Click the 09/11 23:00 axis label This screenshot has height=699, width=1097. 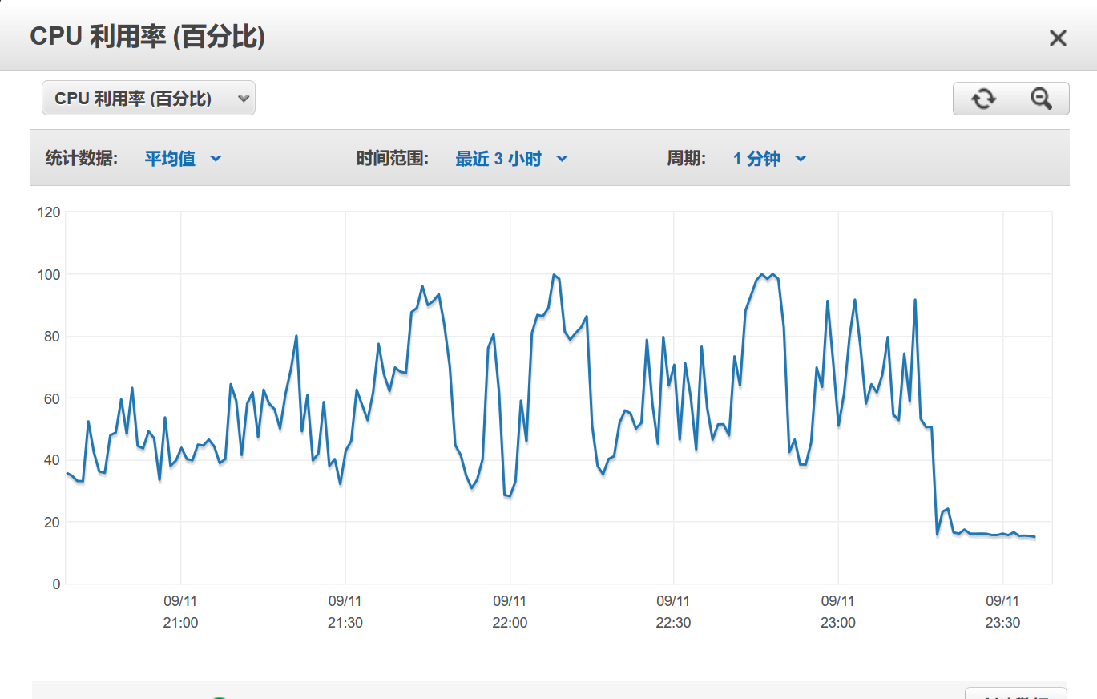(837, 612)
